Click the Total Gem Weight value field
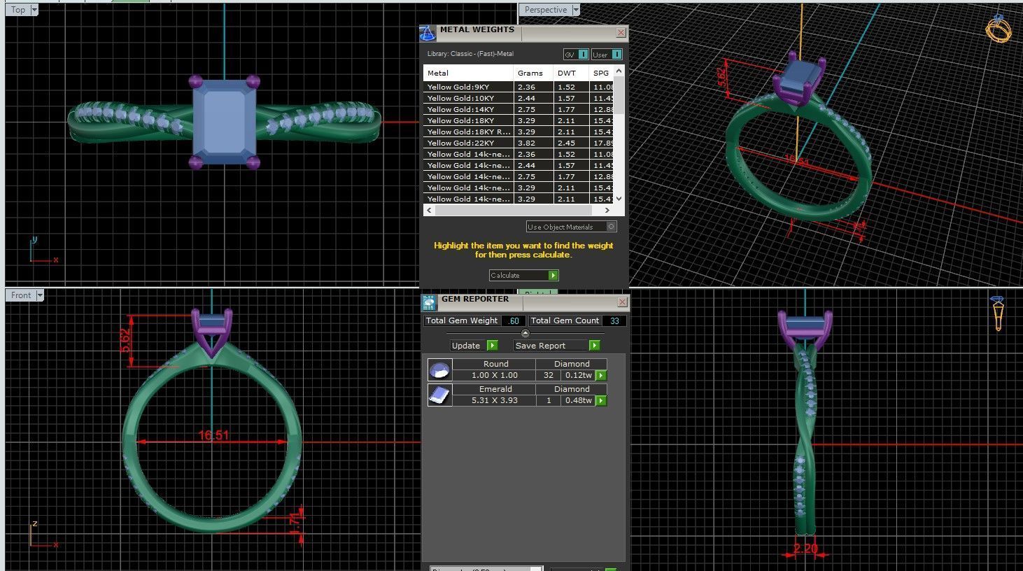 (514, 320)
